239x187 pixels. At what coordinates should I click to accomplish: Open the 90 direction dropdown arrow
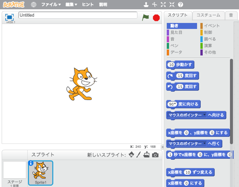(x=175, y=103)
